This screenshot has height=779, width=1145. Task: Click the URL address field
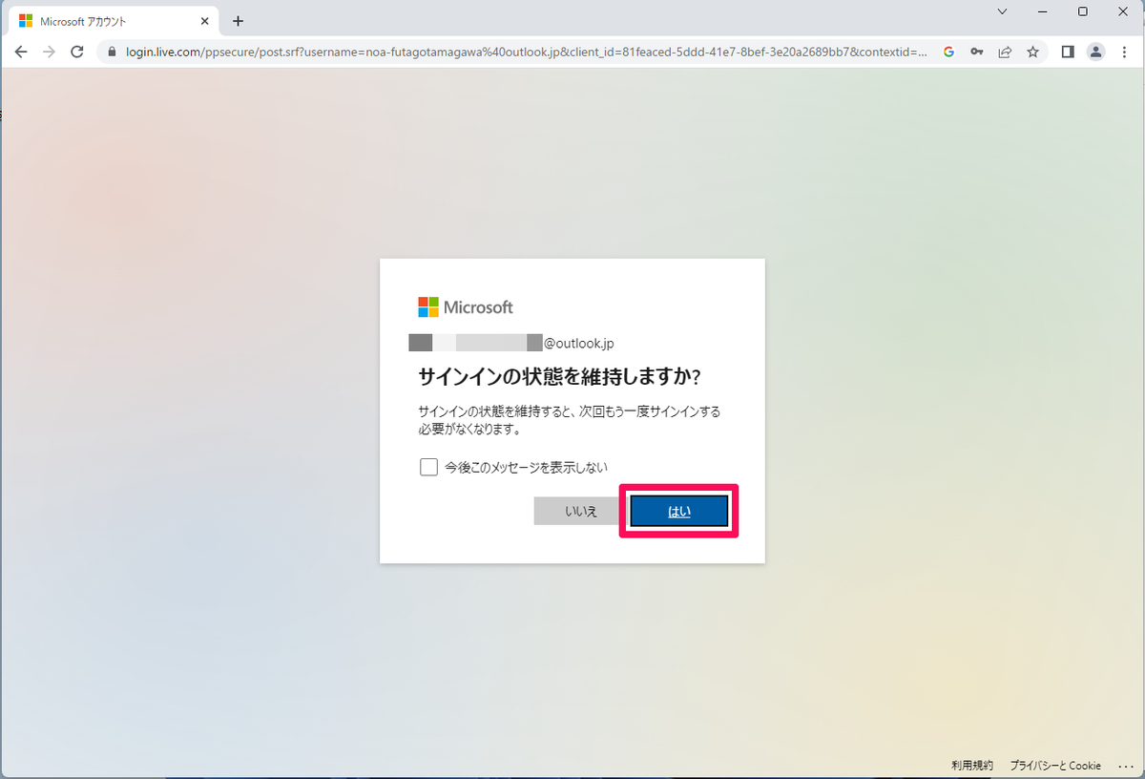526,52
